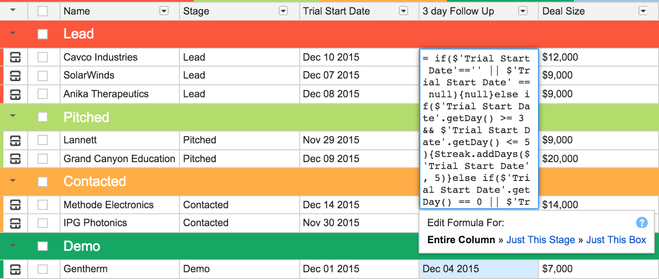This screenshot has width=659, height=279.
Task: Click the Lannett name cell
Action: coord(120,140)
